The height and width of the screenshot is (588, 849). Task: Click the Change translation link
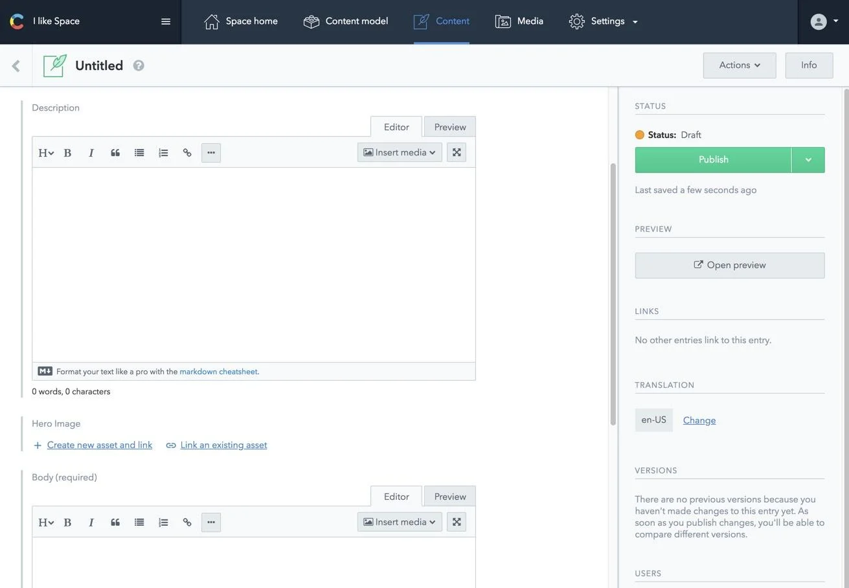[x=699, y=420]
